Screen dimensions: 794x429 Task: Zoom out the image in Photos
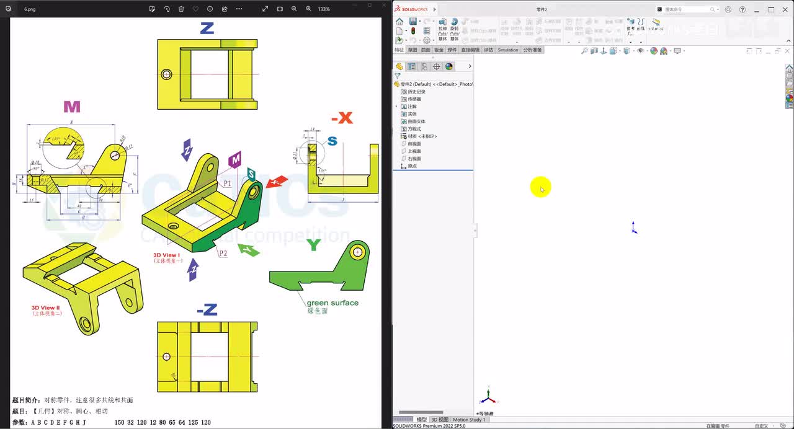pyautogui.click(x=294, y=9)
